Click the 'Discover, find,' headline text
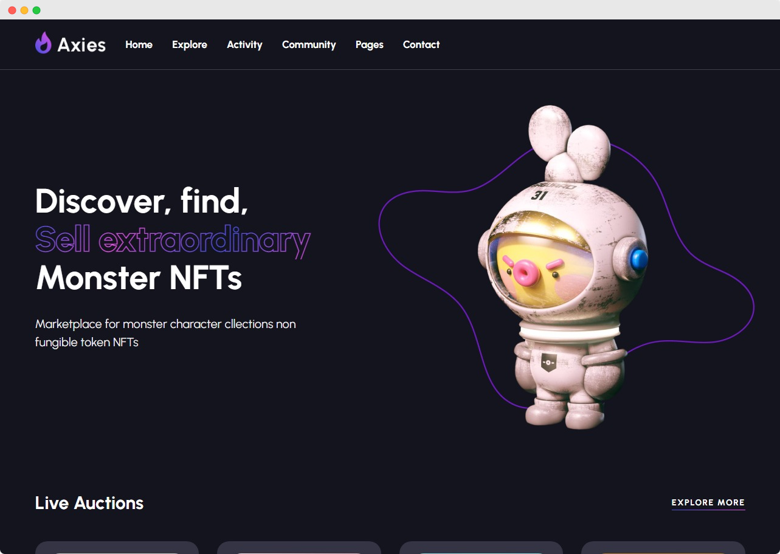This screenshot has width=780, height=554. (x=142, y=200)
